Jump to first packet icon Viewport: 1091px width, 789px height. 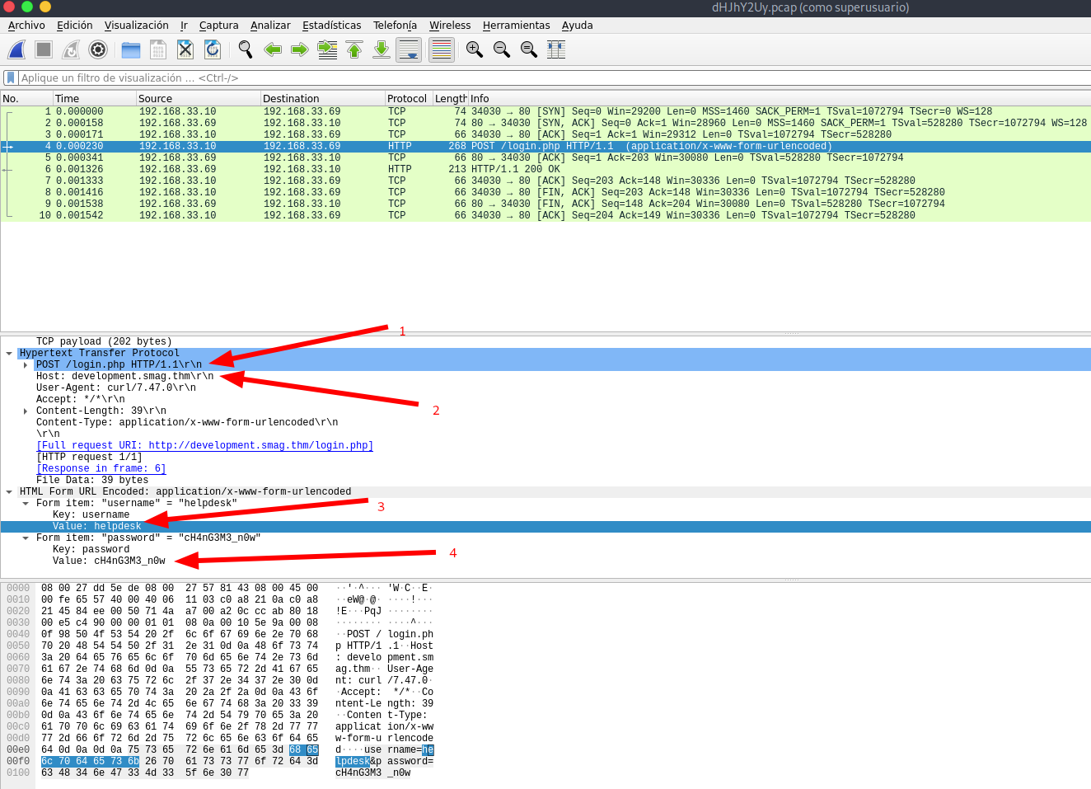[354, 49]
